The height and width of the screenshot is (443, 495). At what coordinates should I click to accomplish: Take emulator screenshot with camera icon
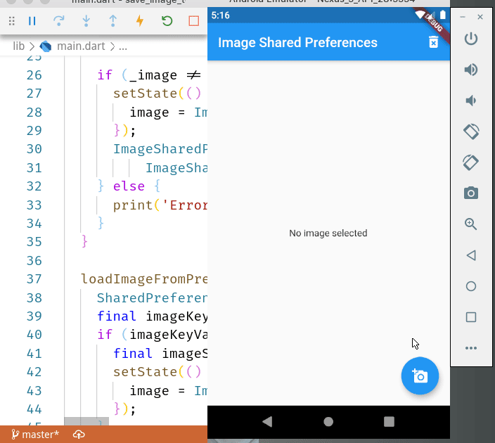coord(471,193)
